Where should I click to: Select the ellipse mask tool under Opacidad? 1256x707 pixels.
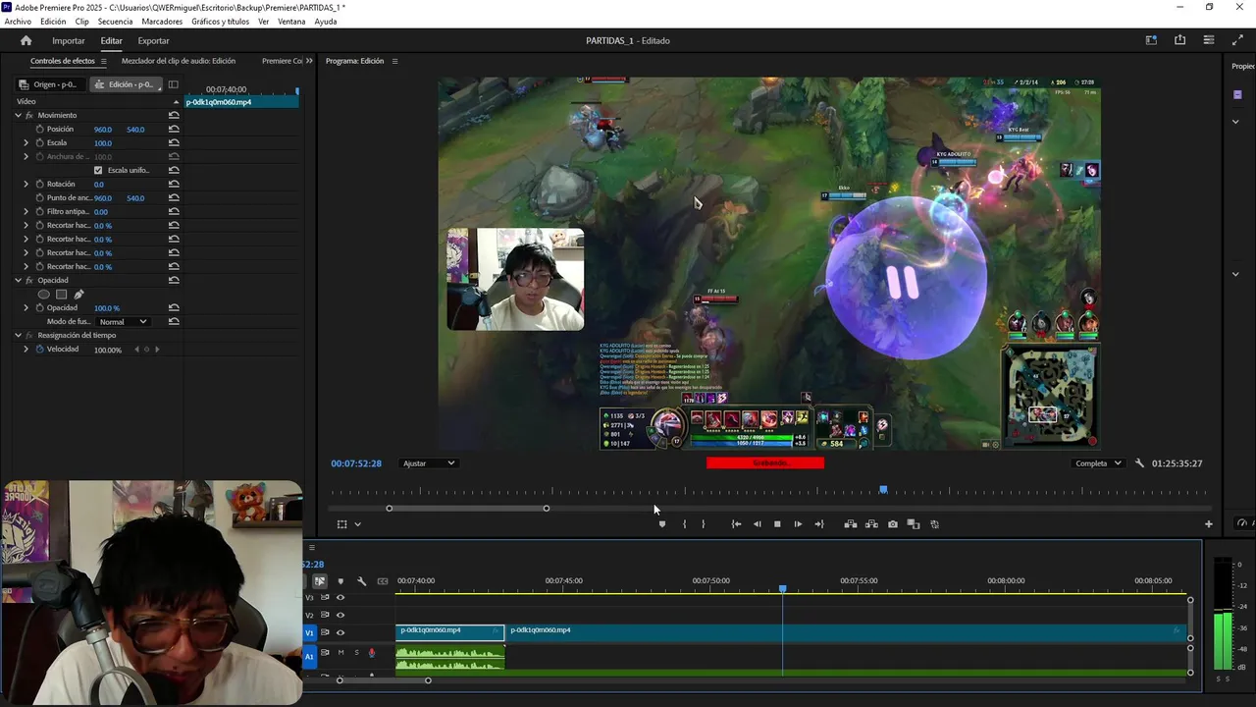pos(43,294)
